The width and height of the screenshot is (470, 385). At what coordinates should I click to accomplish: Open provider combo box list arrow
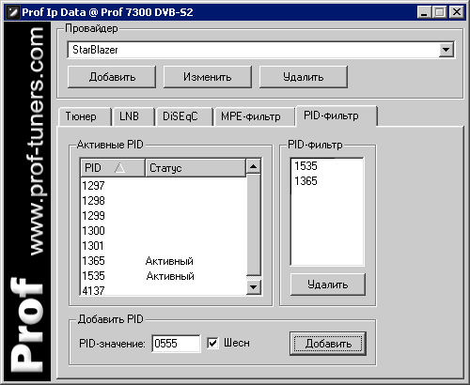click(x=446, y=50)
